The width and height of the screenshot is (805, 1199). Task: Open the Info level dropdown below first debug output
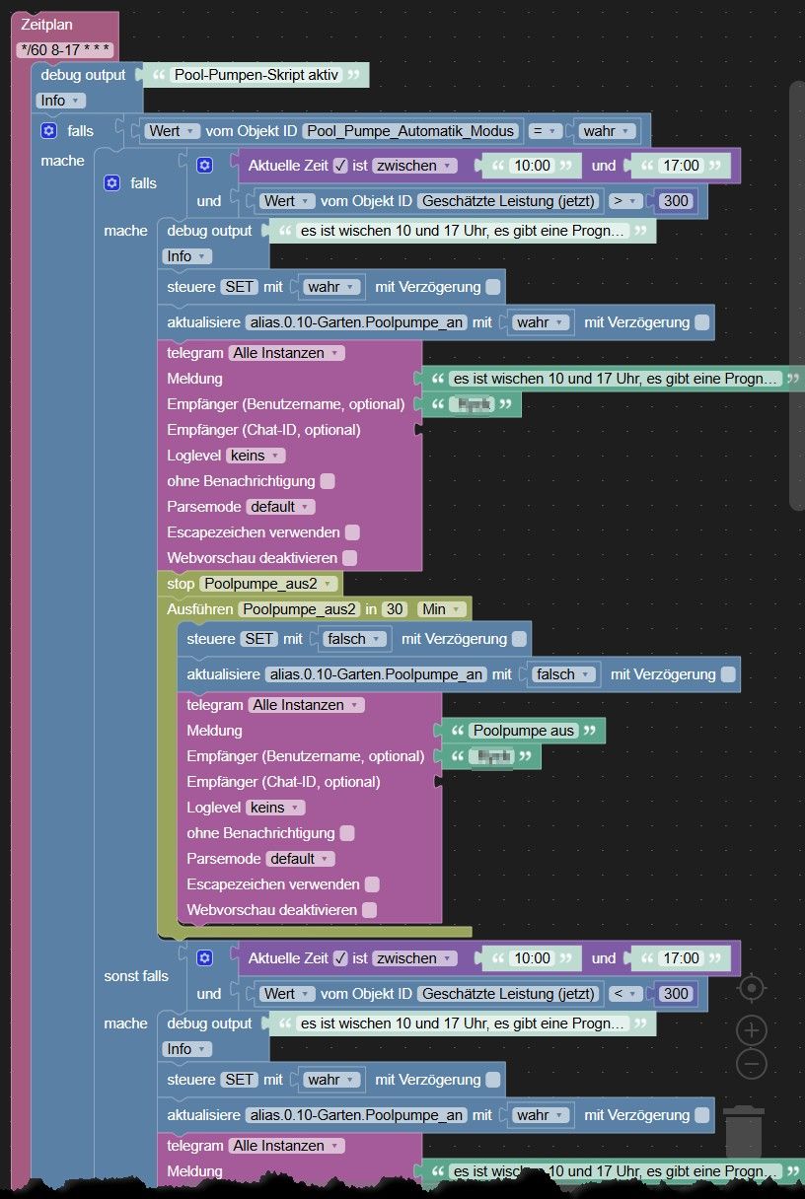coord(61,101)
